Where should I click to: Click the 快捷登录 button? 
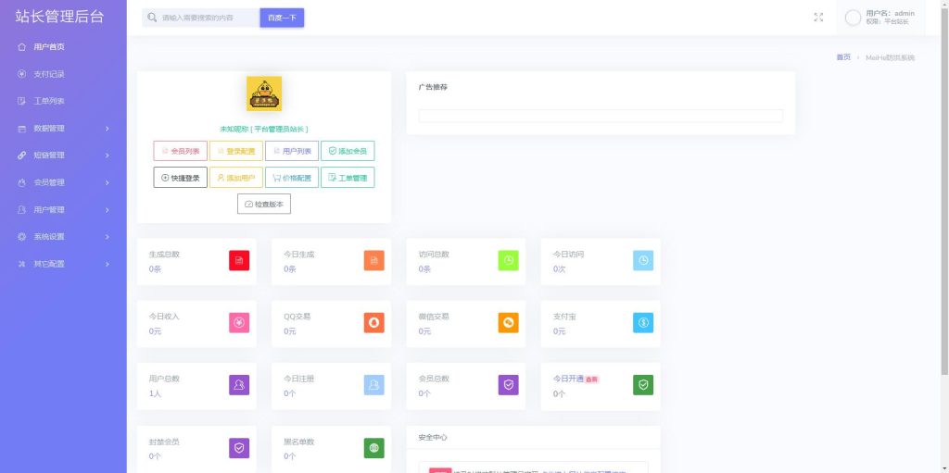tap(181, 178)
